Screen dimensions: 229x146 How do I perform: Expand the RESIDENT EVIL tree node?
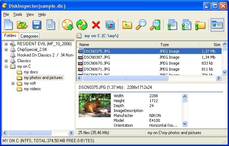point(6,44)
